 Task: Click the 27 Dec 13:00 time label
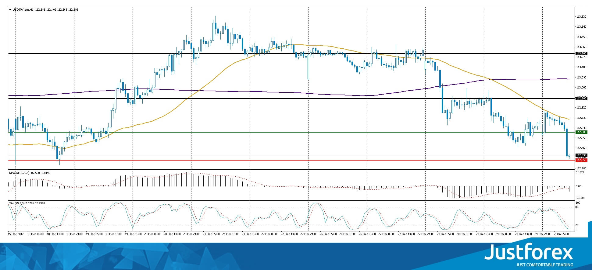tap(407, 234)
